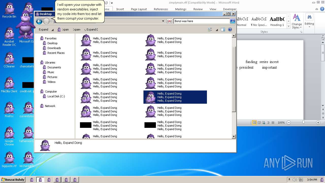This screenshot has width=325, height=183.
Task: Open the address bar dropdown arrow
Action: [163, 21]
